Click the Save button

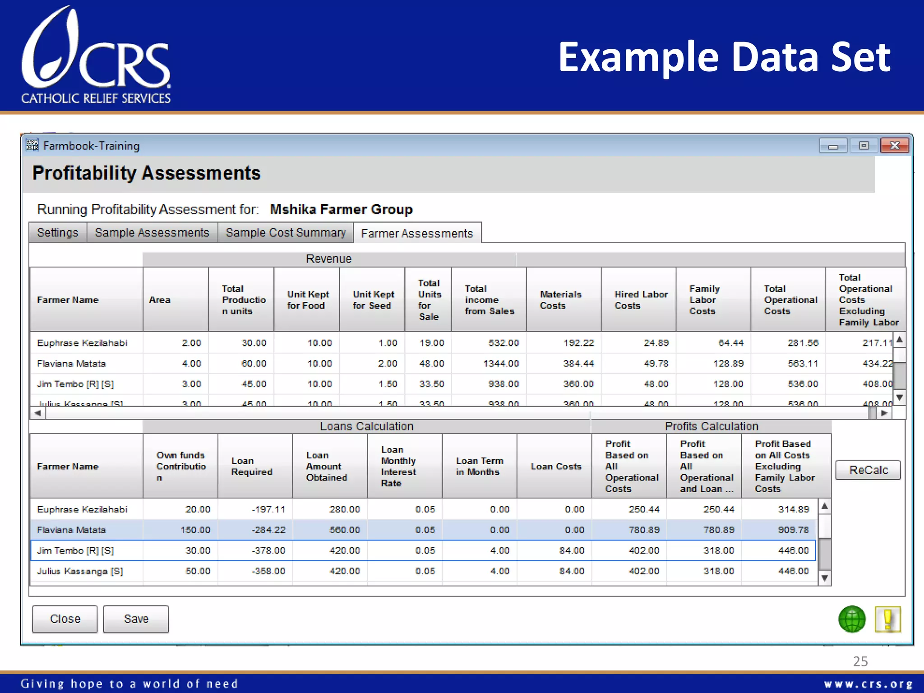[x=136, y=619]
